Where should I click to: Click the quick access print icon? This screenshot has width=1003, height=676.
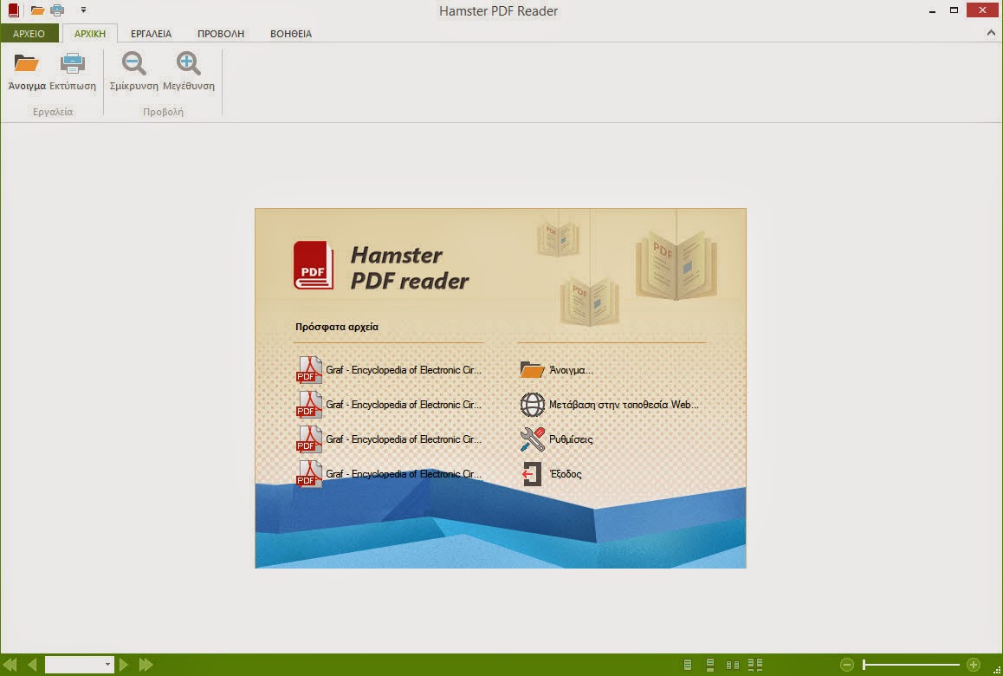coord(57,10)
